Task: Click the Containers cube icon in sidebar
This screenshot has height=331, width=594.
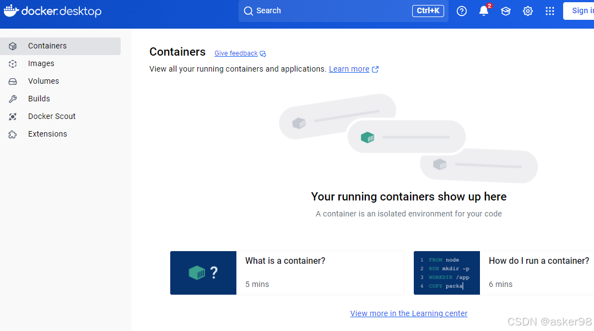Action: click(13, 46)
